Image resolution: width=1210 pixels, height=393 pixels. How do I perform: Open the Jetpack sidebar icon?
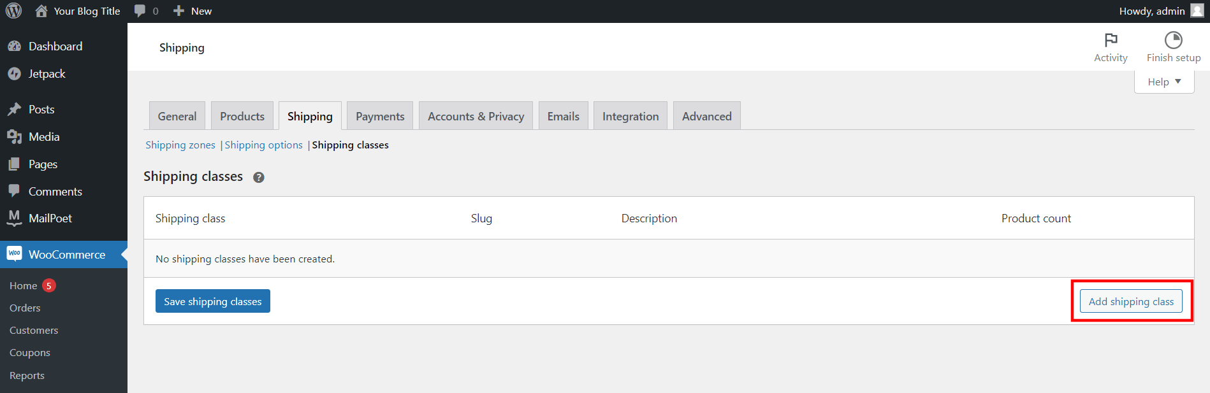pos(14,74)
